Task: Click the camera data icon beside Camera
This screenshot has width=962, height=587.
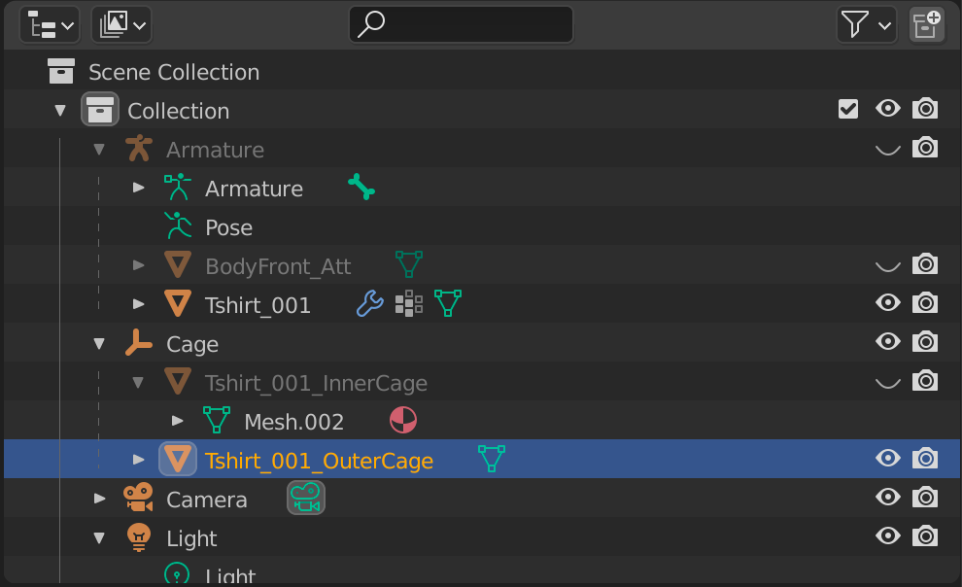Action: (x=306, y=499)
